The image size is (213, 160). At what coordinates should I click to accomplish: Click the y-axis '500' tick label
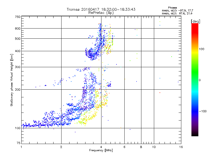pos(18,39)
